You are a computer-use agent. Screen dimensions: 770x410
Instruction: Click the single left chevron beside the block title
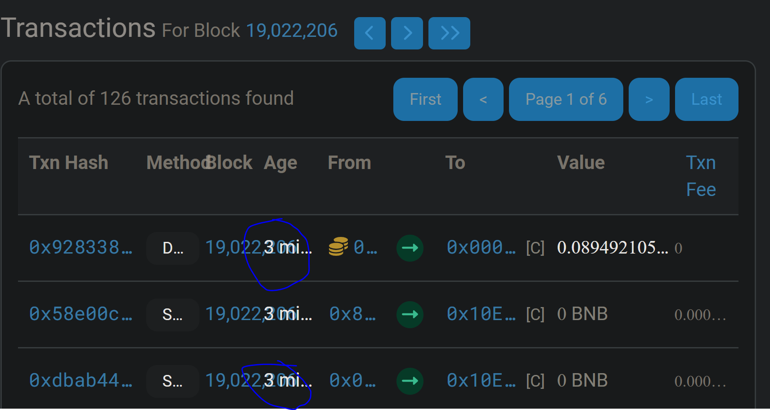click(369, 32)
